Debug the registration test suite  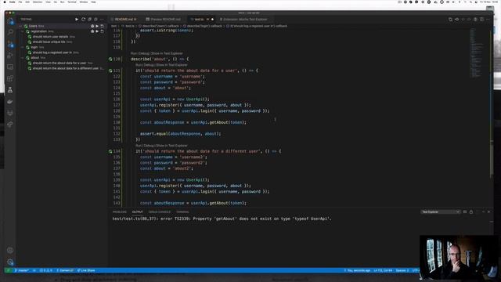92,31
